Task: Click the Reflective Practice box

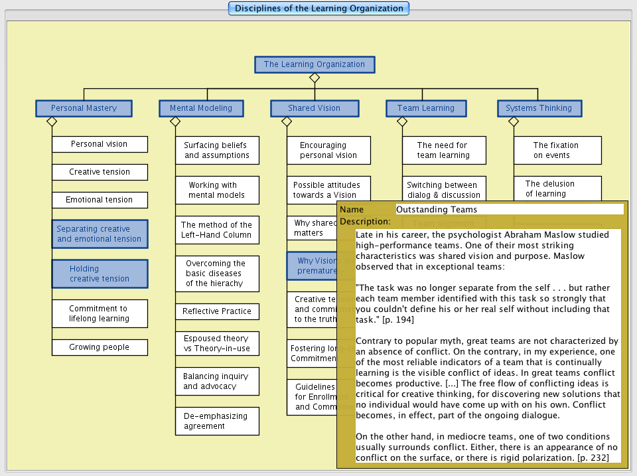Action: [x=217, y=311]
